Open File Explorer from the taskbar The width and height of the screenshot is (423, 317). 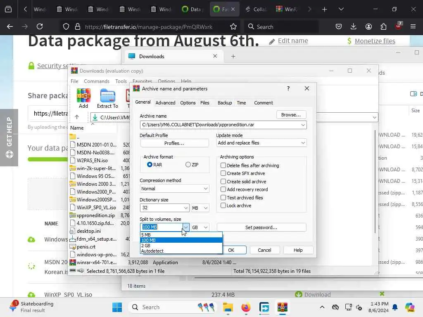(228, 307)
